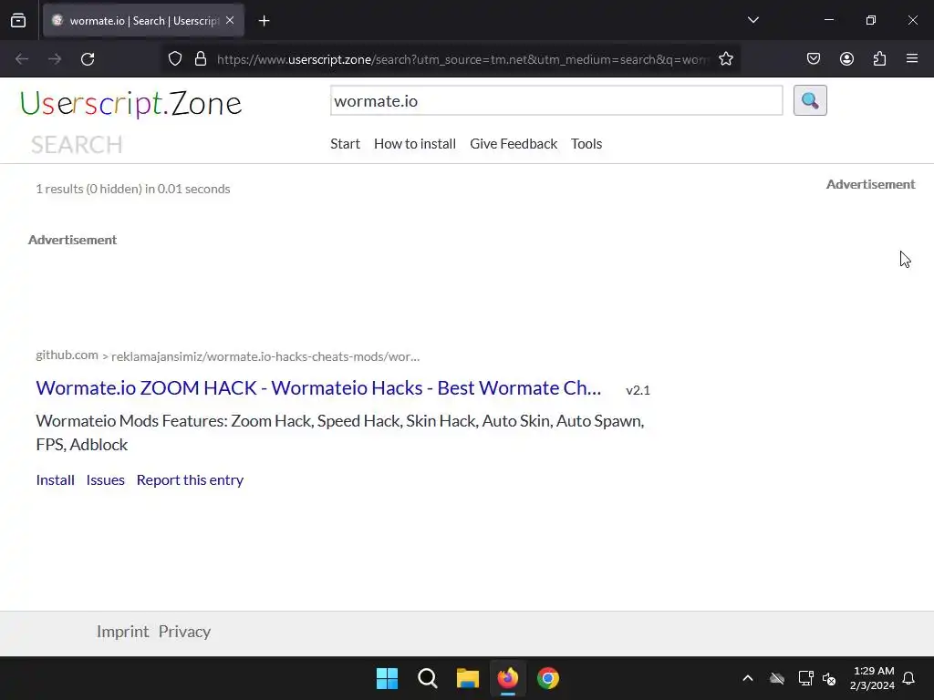Viewport: 934px width, 700px height.
Task: Open the notifications bell icon
Action: tap(908, 678)
